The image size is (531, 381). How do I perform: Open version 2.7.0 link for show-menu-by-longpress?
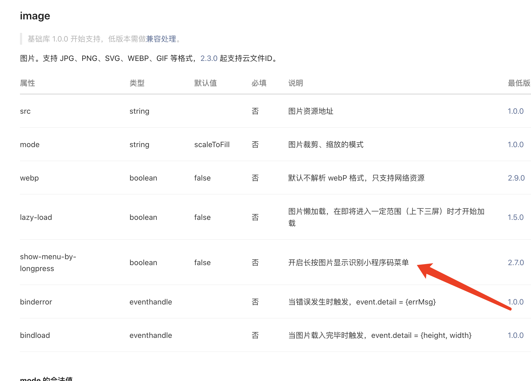point(516,263)
